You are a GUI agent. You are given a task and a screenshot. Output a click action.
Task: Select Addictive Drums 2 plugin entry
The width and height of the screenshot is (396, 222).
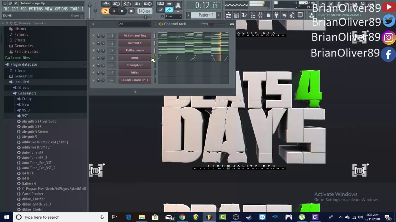36,147
